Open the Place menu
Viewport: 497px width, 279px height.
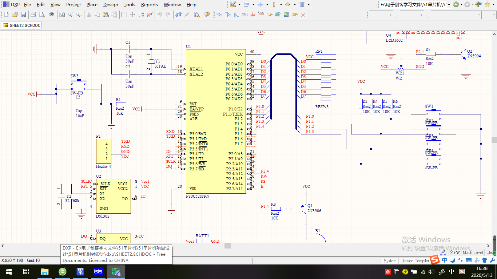[x=92, y=5]
